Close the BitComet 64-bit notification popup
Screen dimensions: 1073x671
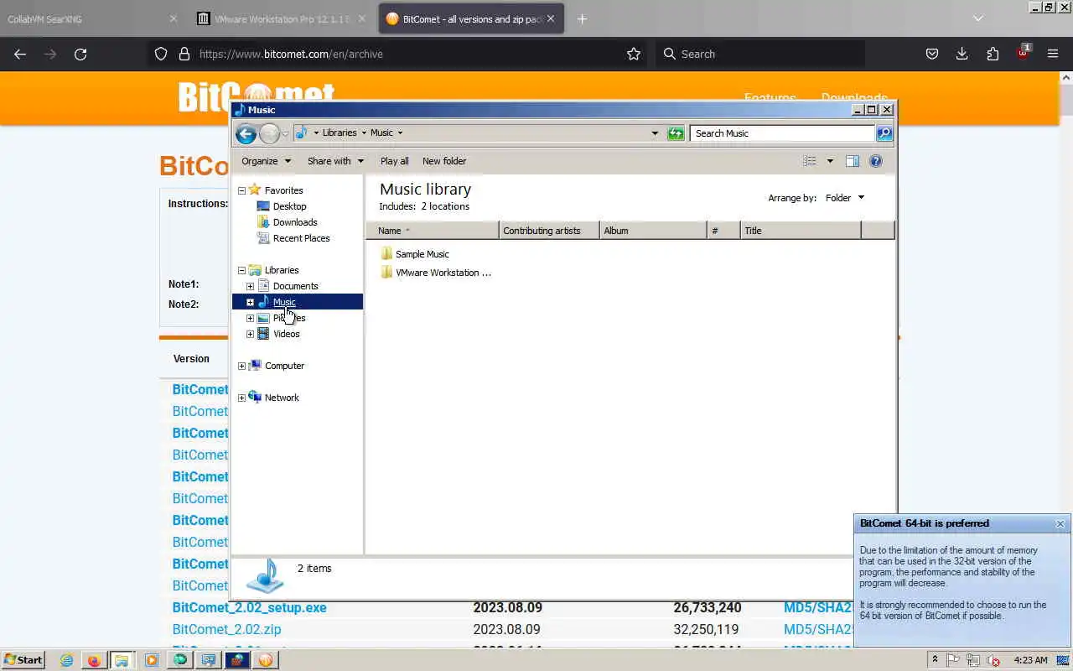pyautogui.click(x=1060, y=523)
